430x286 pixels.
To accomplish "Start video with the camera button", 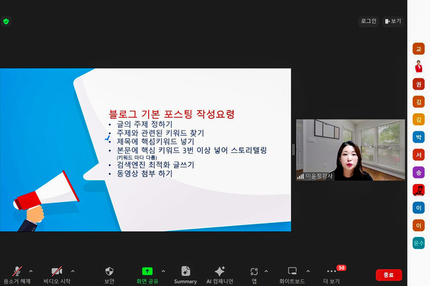I will click(57, 271).
